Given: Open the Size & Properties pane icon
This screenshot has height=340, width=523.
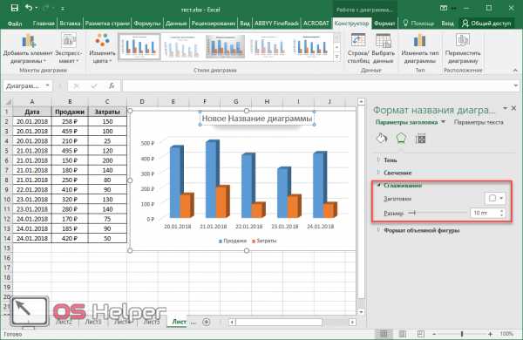Looking at the screenshot, I should [420, 138].
